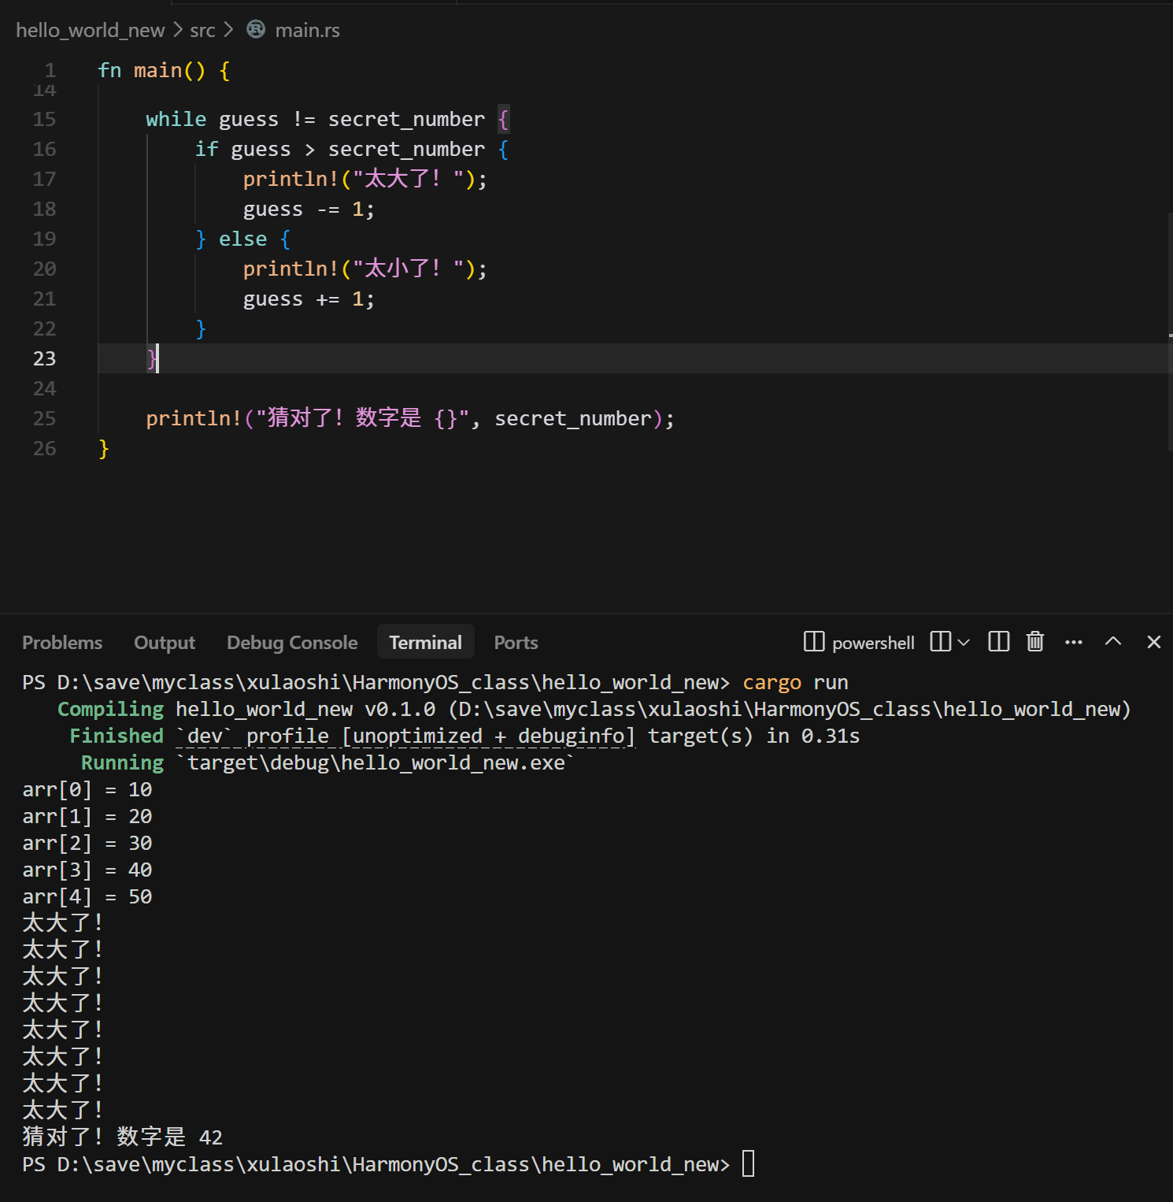Screen dimensions: 1173x1202
Task: Click 'secret_number' argument on line 25
Action: (x=573, y=418)
